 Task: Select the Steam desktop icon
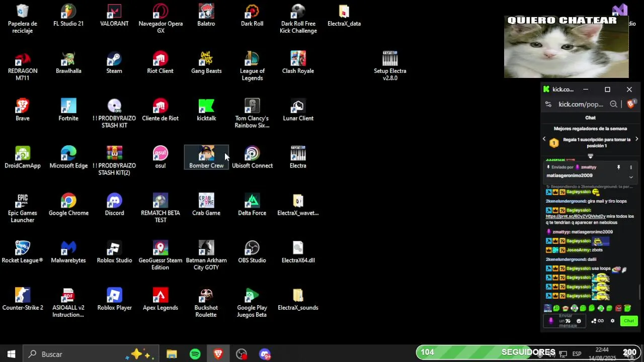click(x=114, y=63)
